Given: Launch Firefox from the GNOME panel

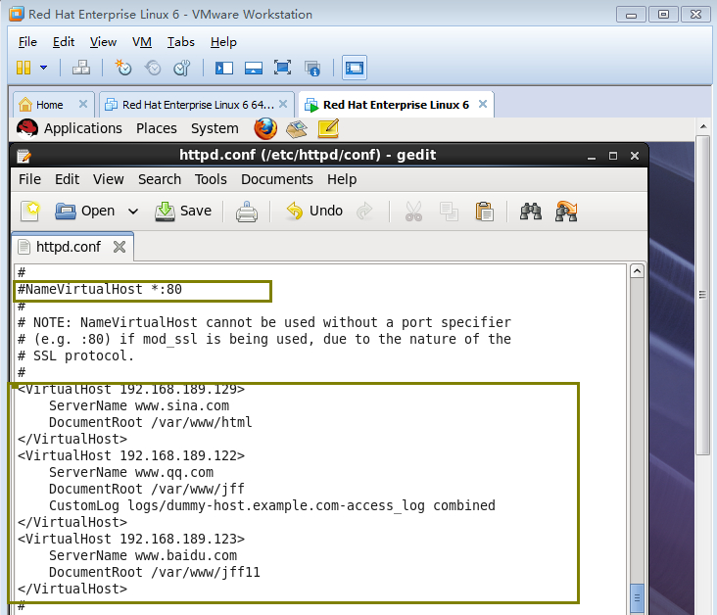Looking at the screenshot, I should [x=265, y=128].
